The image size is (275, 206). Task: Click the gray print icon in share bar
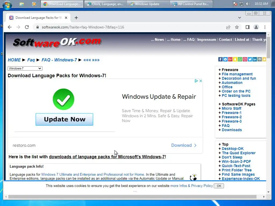(x=260, y=59)
